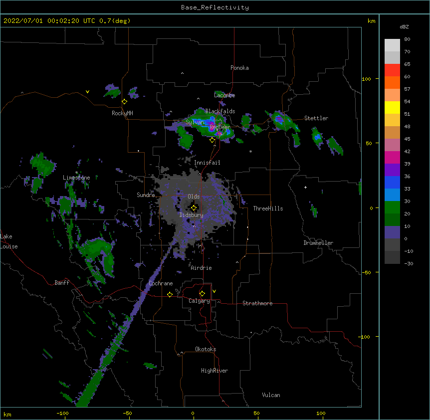Select the Lacombe city label
The height and width of the screenshot is (420, 430).
(x=224, y=95)
